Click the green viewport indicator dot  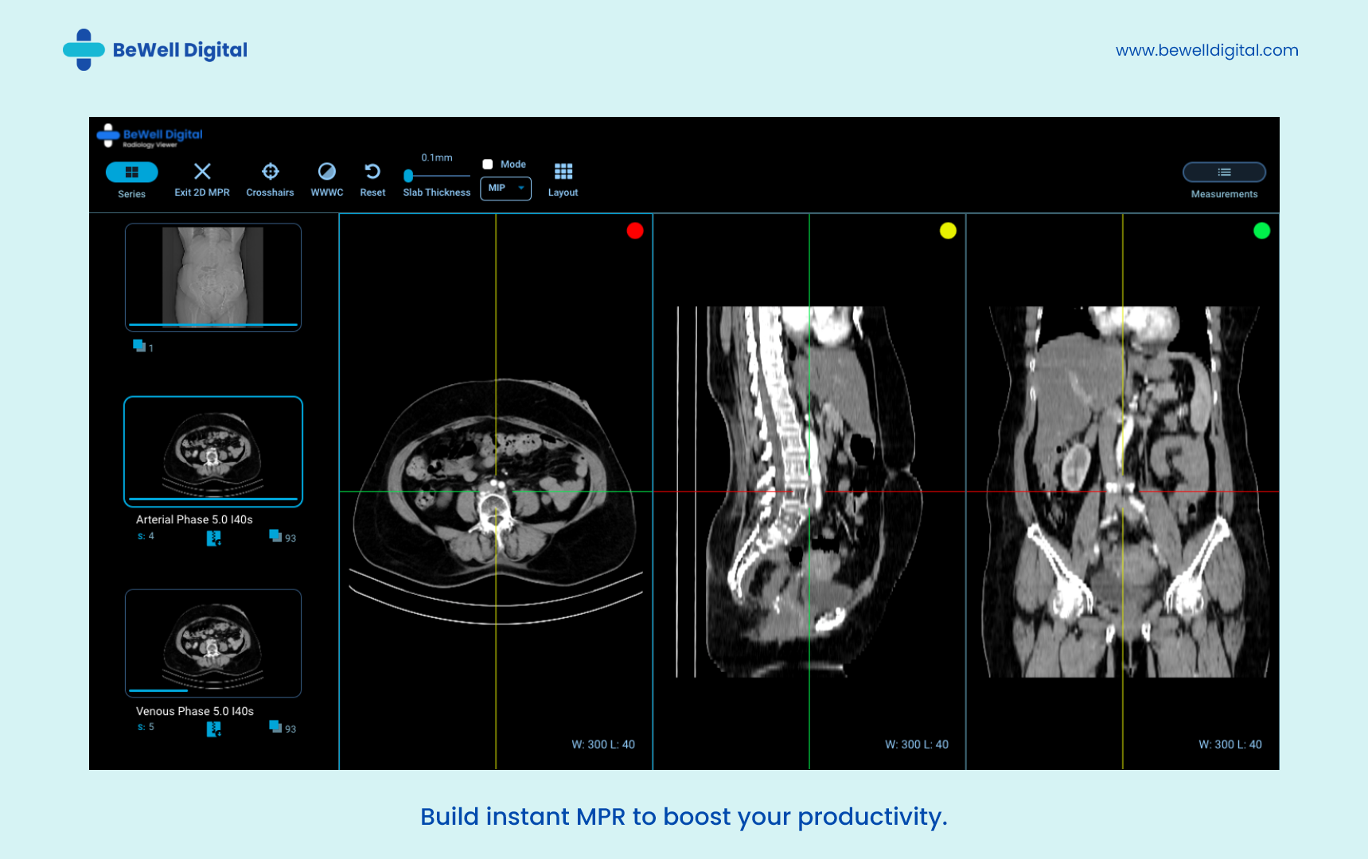(x=1261, y=231)
